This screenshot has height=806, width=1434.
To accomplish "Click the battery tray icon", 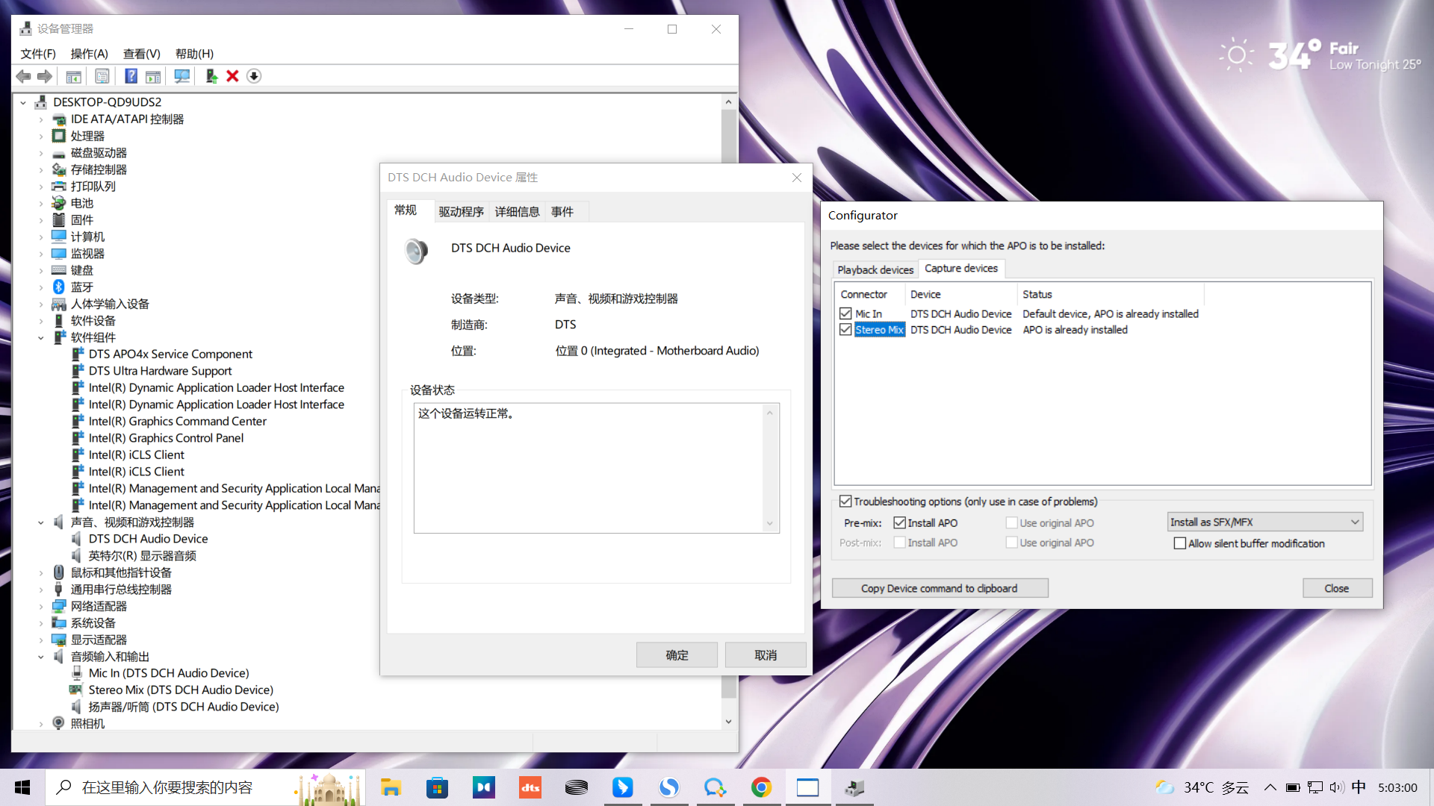I will tap(1293, 787).
